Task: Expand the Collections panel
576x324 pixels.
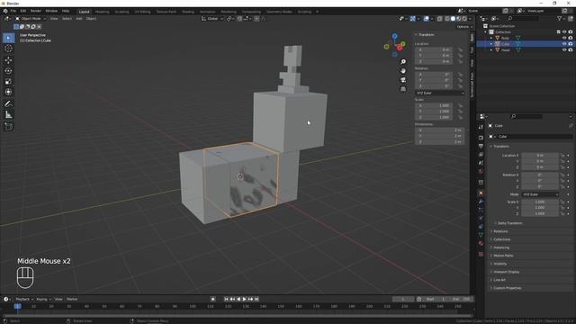Action: [502, 239]
